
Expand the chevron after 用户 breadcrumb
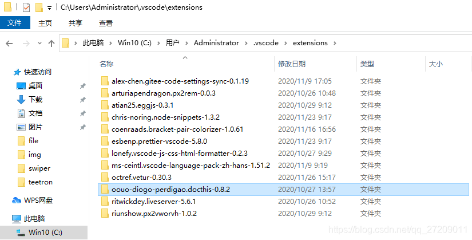pos(187,43)
